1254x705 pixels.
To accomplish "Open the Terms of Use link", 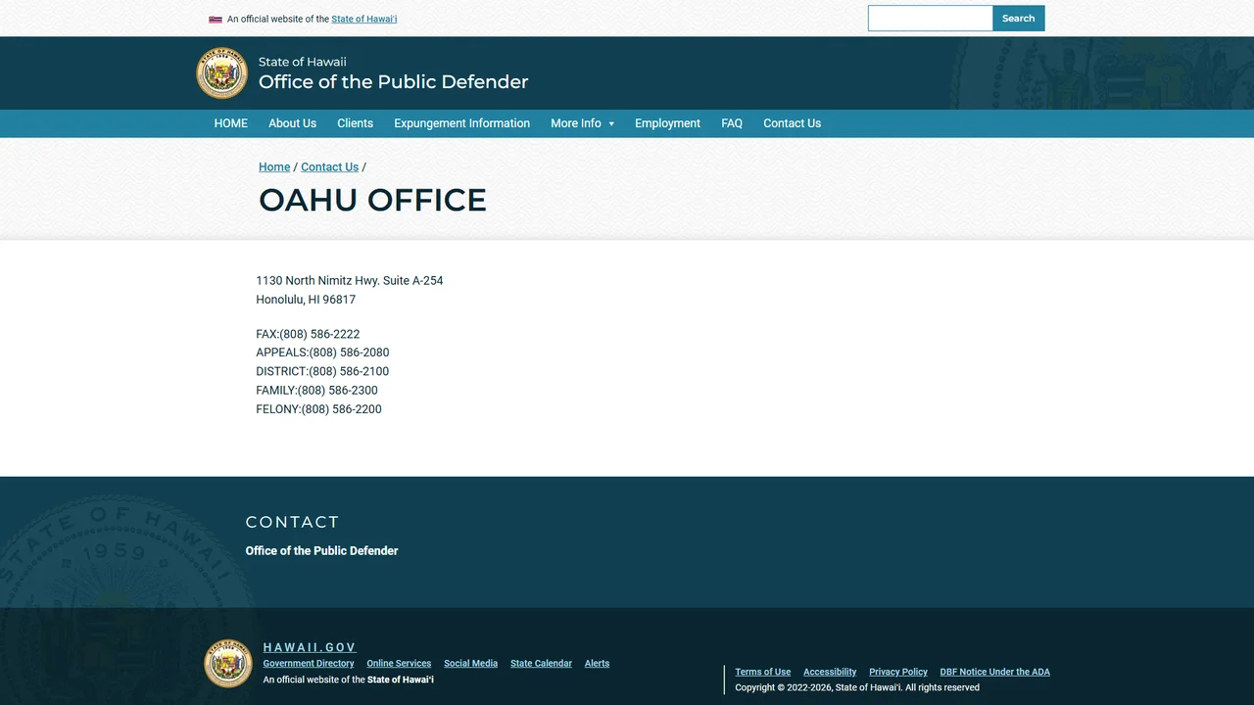I will [763, 673].
